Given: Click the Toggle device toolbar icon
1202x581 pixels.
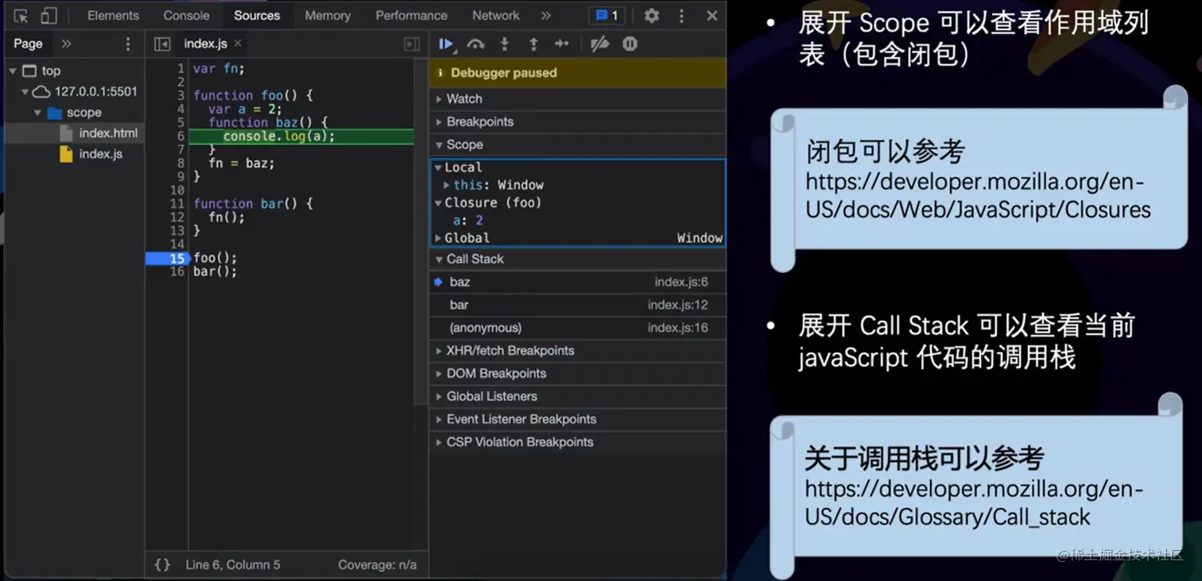Looking at the screenshot, I should [x=49, y=14].
